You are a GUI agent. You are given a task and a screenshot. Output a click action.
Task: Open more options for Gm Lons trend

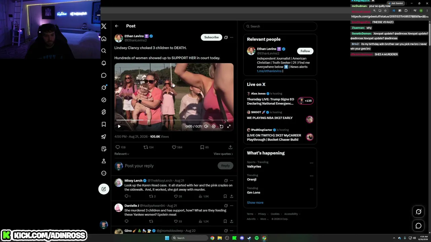click(x=311, y=189)
